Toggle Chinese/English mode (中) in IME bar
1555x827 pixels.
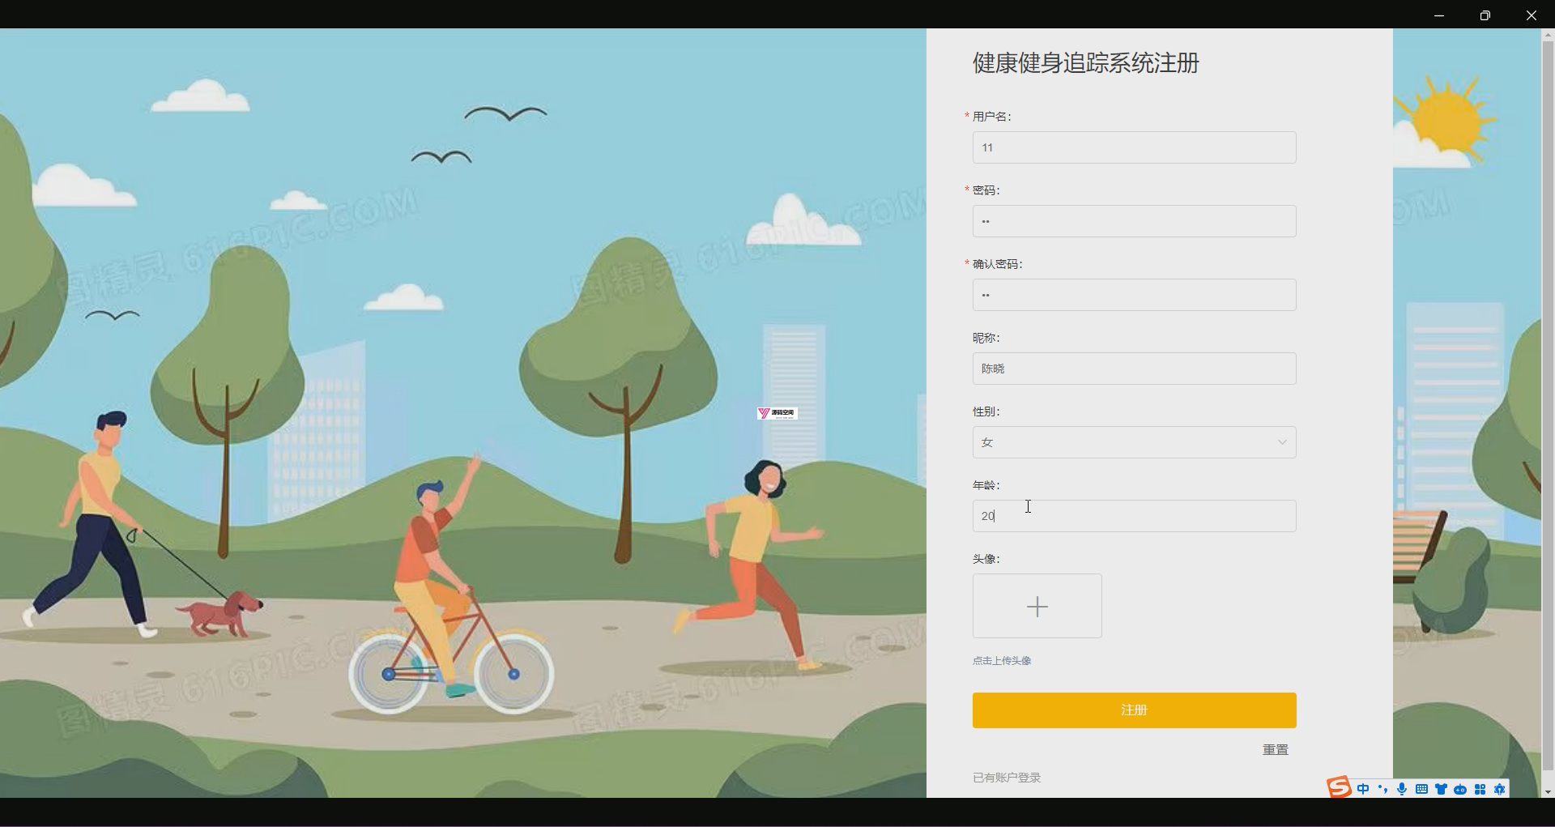(x=1364, y=789)
